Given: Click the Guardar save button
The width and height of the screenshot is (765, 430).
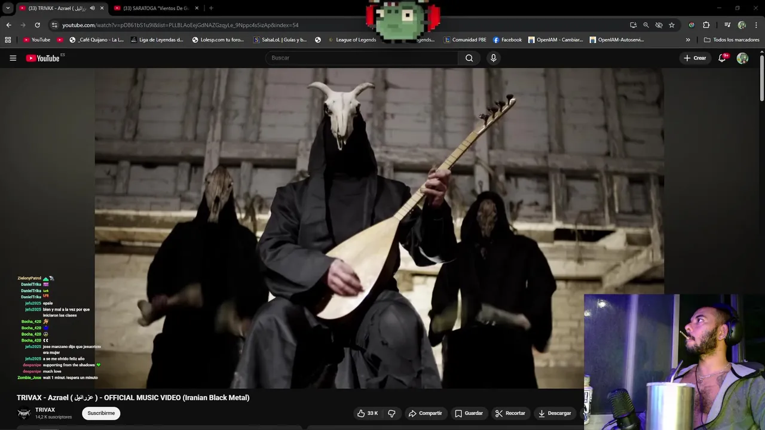Looking at the screenshot, I should (469, 413).
